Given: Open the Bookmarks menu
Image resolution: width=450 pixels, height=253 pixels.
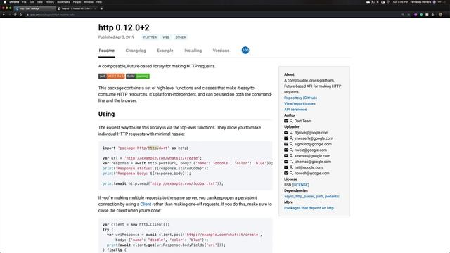Looking at the screenshot, I should tap(63, 1).
